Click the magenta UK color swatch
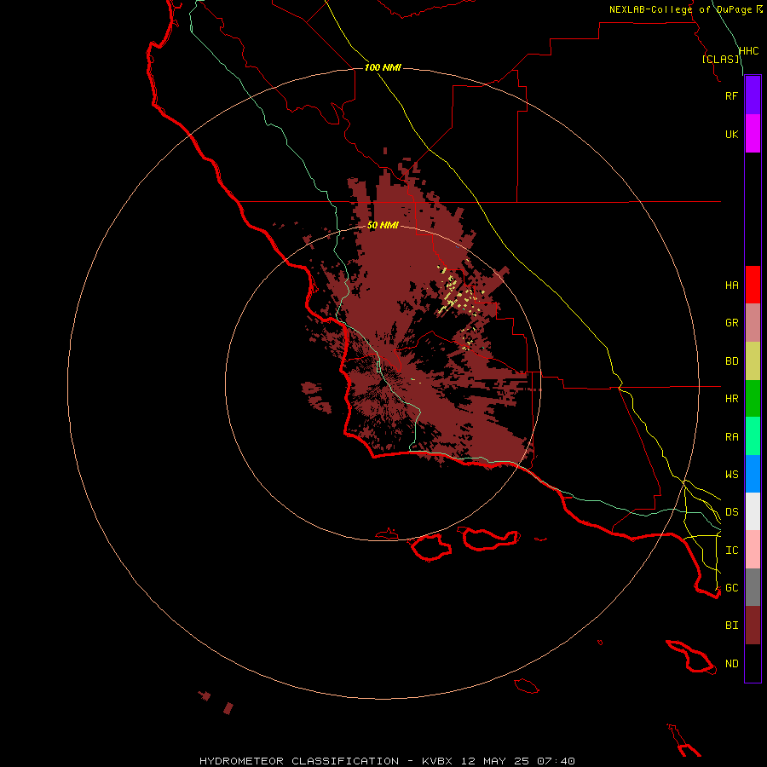The width and height of the screenshot is (767, 767). (x=753, y=134)
